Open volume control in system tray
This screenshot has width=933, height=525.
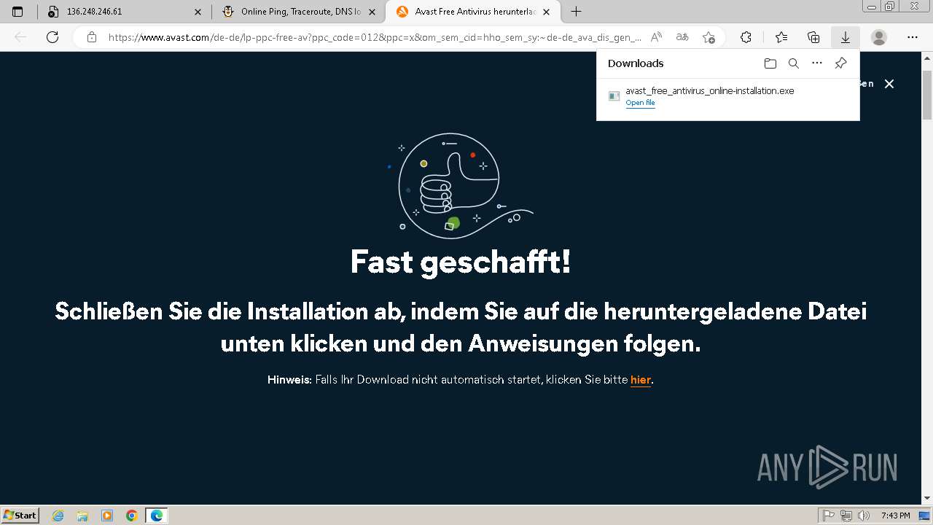click(862, 516)
